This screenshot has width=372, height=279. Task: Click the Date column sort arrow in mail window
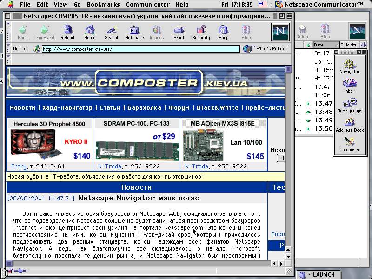pyautogui.click(x=336, y=45)
